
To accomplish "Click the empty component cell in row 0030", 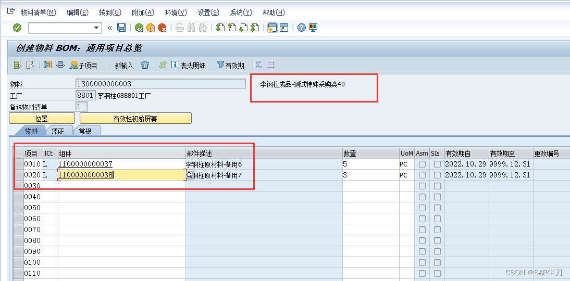I will pyautogui.click(x=122, y=186).
